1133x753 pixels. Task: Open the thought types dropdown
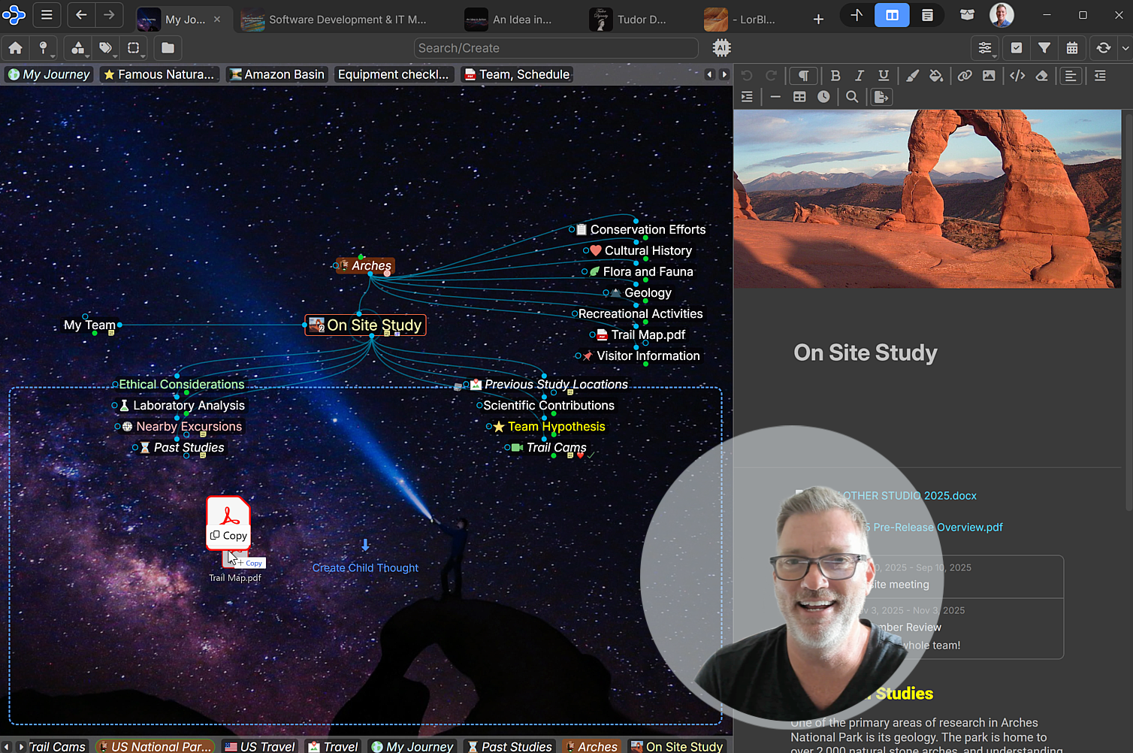coord(78,48)
